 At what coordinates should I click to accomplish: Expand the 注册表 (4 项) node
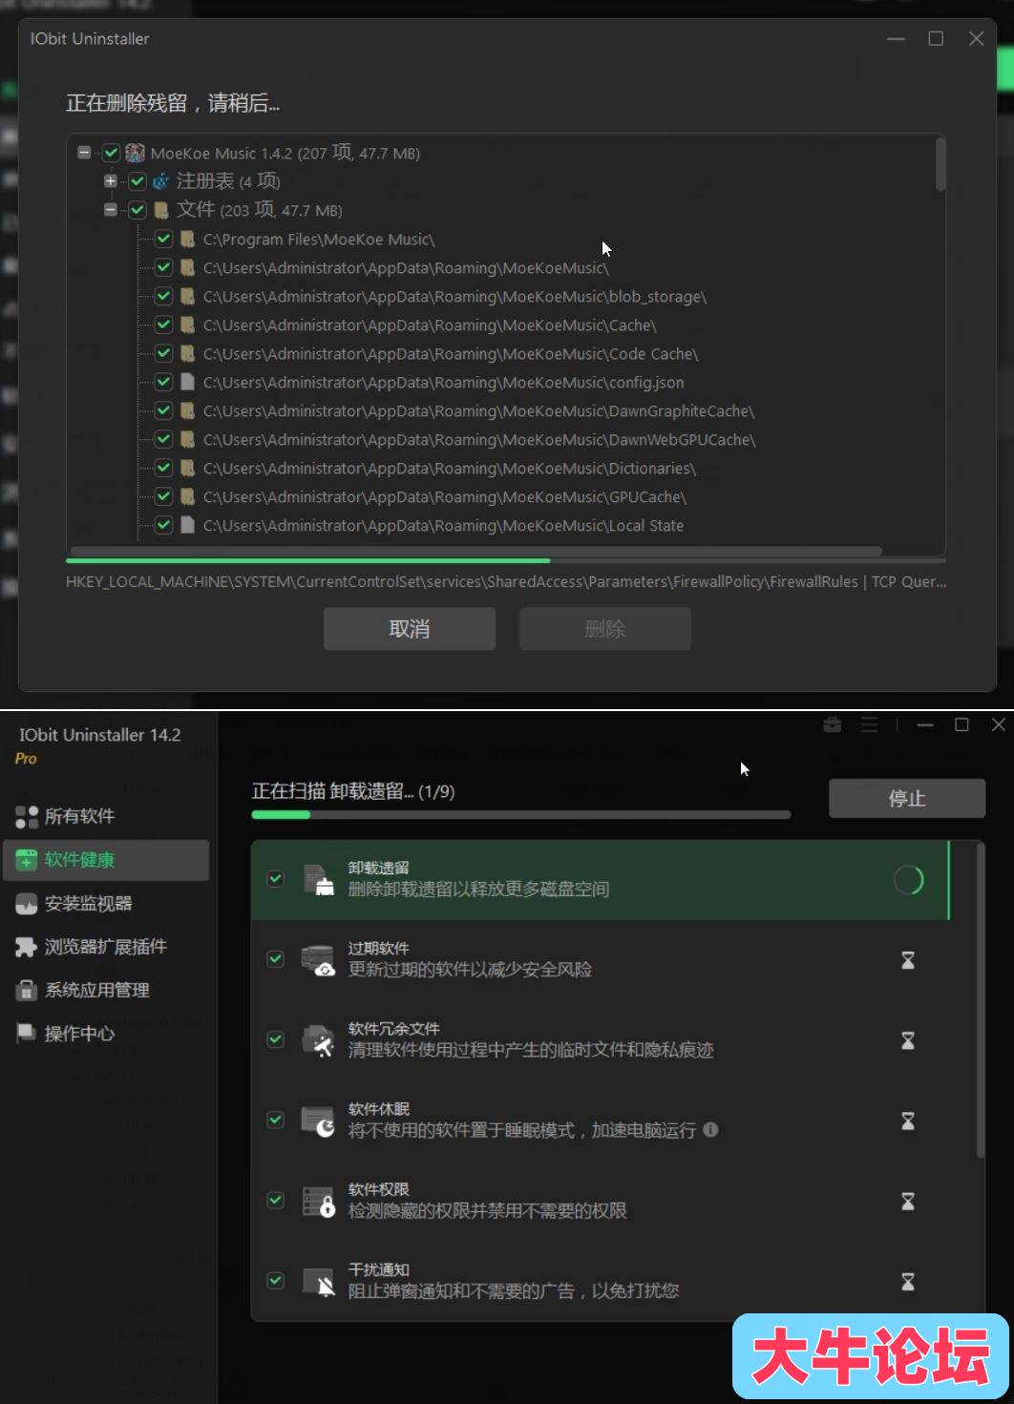(x=111, y=181)
